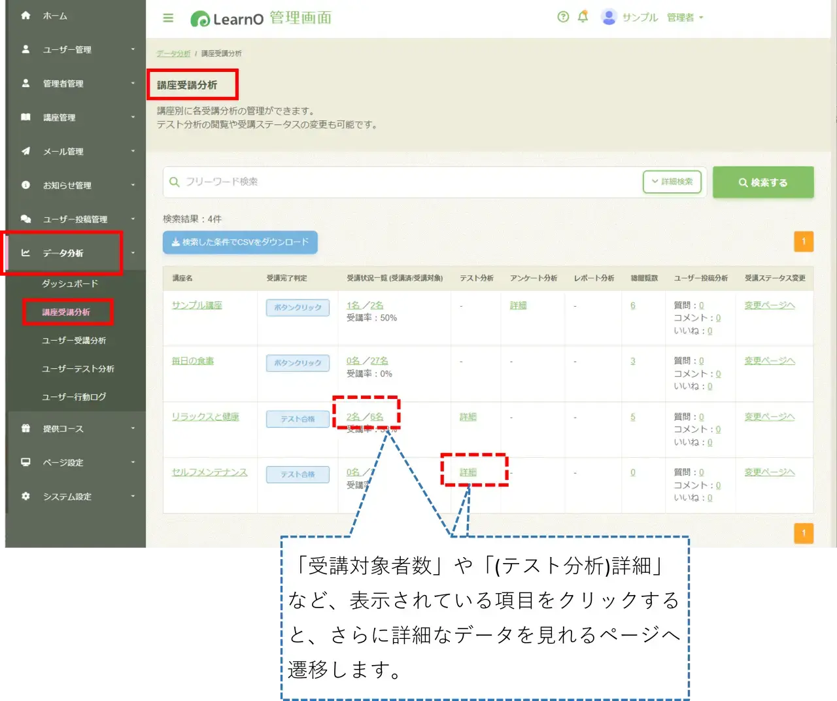Click the green 検索する button

763,182
